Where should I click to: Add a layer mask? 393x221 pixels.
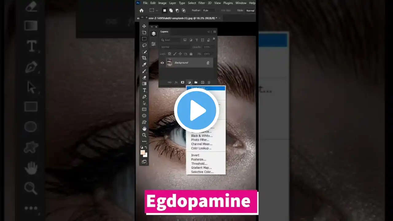coord(182,82)
